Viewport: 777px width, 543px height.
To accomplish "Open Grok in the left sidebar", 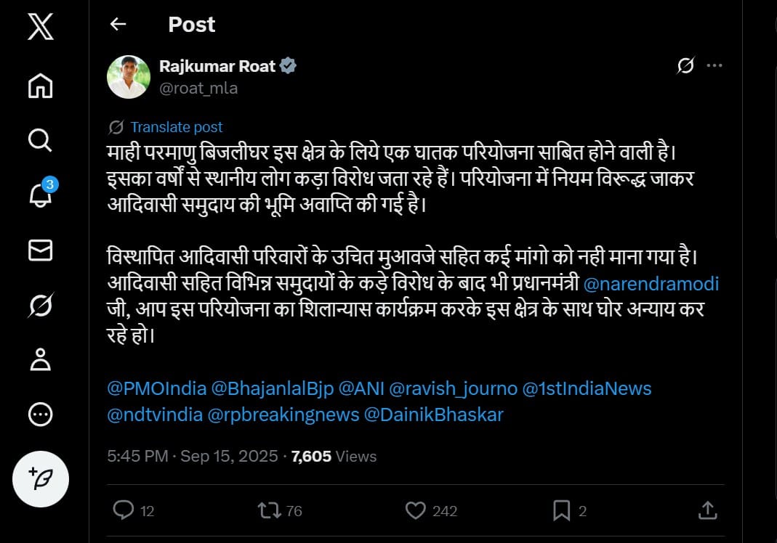I will pos(40,305).
